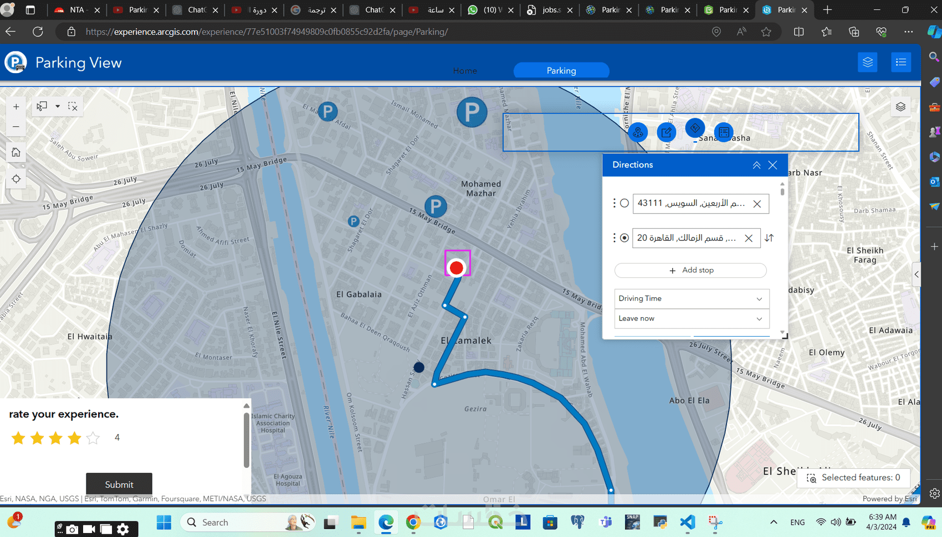Zoom out on the map
This screenshot has height=537, width=942.
pyautogui.click(x=16, y=127)
